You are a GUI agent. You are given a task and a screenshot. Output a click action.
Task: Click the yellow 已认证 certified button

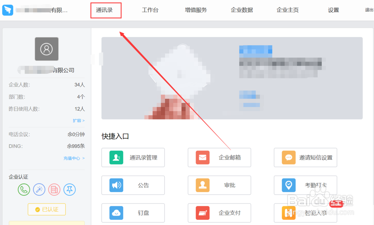pos(46,209)
